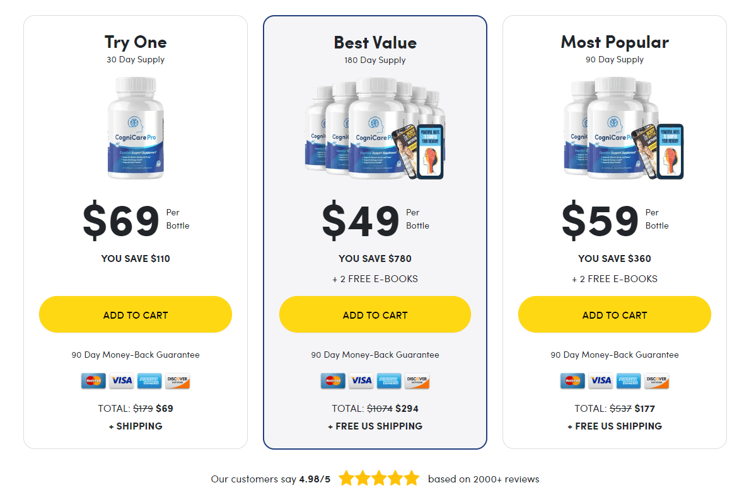This screenshot has height=495, width=749.
Task: Click the YOU SAVE $780 text
Action: click(375, 258)
